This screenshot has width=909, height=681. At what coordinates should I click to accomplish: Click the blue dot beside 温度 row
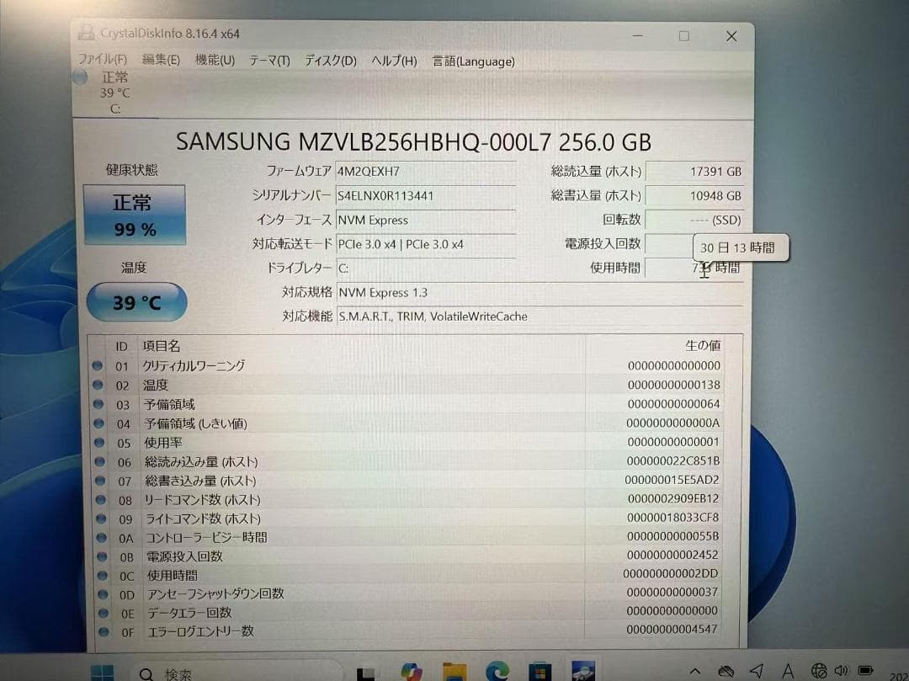pyautogui.click(x=103, y=386)
